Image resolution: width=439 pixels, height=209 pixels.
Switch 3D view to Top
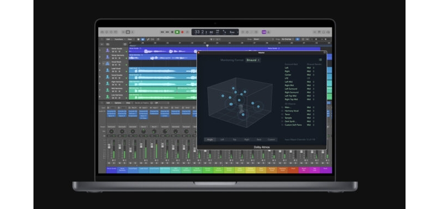[234, 139]
